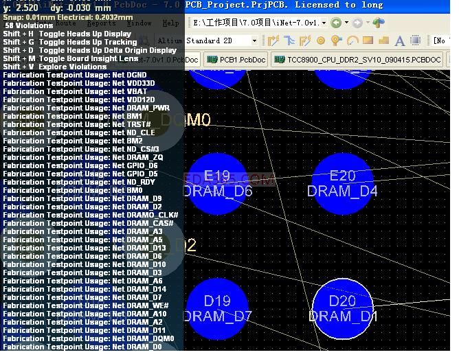Click the 58 Violations heading
Screen dimensions: 459x359
point(29,25)
